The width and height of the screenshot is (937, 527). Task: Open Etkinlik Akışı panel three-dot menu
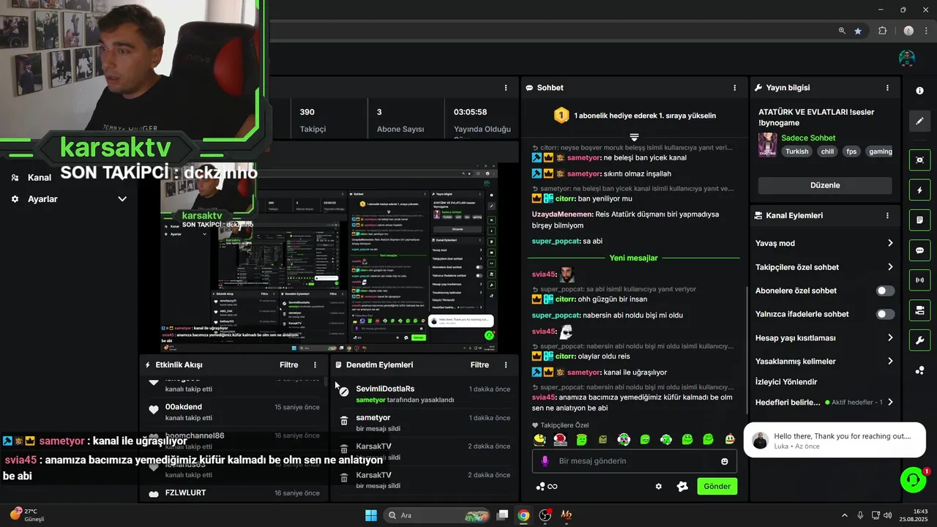[x=316, y=365]
